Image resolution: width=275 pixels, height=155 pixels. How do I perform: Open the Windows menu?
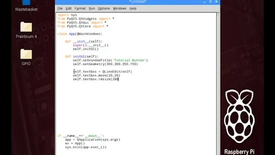pyautogui.click(x=119, y=9)
